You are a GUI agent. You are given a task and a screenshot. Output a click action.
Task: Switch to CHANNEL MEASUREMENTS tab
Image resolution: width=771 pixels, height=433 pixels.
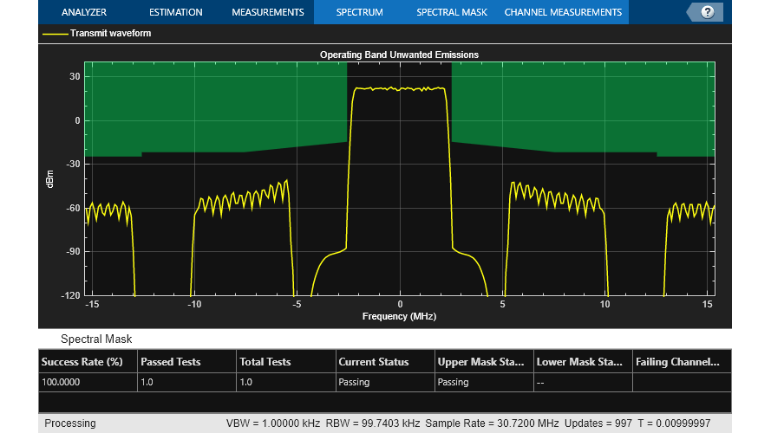pos(563,12)
